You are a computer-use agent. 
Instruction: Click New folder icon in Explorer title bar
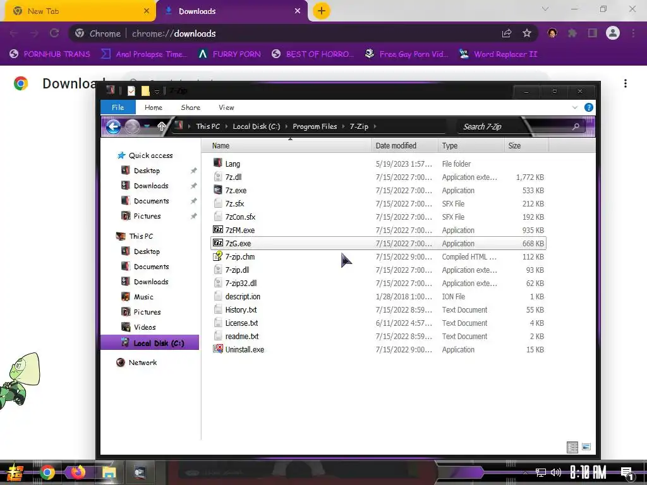[145, 91]
